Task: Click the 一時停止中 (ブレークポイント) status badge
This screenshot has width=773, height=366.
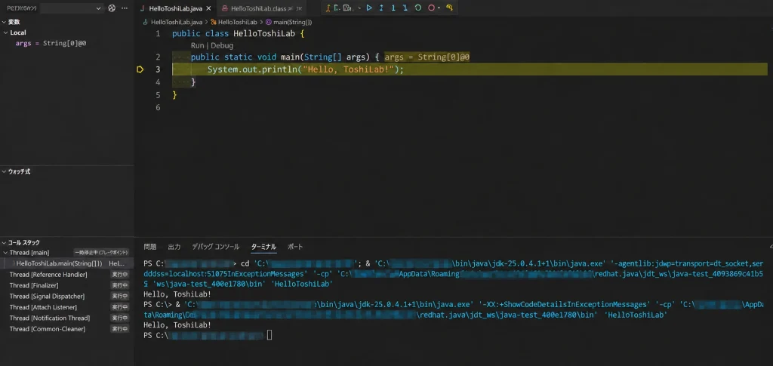Action: [x=101, y=253]
